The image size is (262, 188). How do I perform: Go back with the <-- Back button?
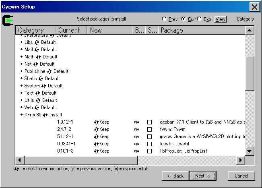click(x=175, y=176)
